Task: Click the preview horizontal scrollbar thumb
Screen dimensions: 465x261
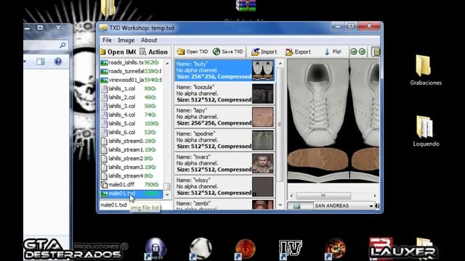Action: coord(323,196)
